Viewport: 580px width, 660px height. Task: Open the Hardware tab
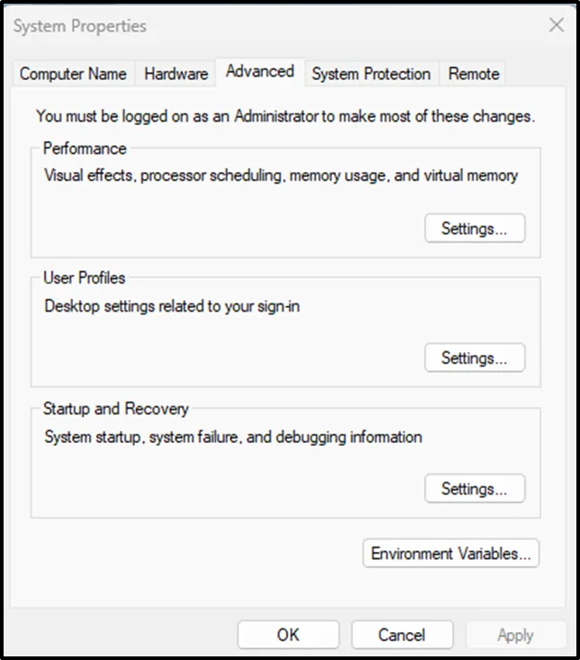[177, 74]
